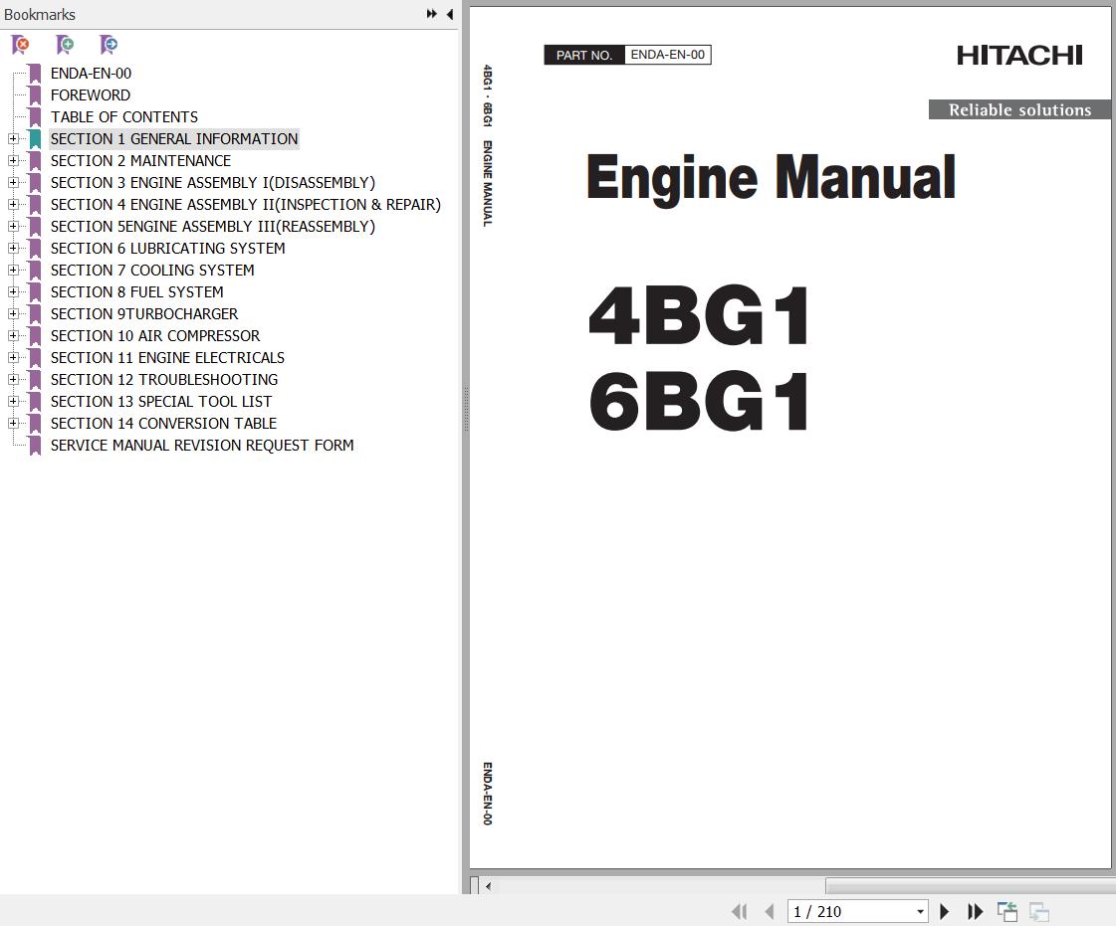Click the previous view icon in bottom bar
This screenshot has width=1116, height=926.
[x=1007, y=911]
